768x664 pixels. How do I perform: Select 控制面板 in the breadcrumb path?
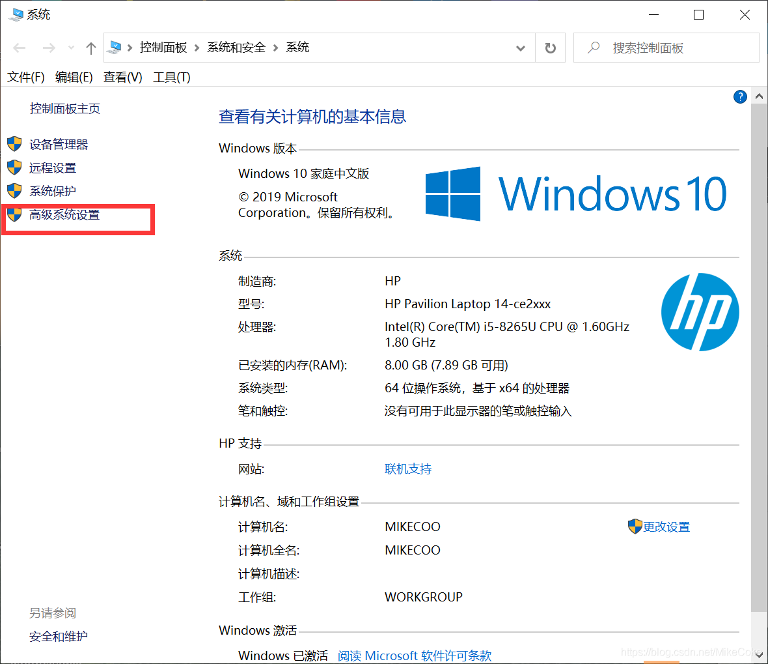coord(163,47)
